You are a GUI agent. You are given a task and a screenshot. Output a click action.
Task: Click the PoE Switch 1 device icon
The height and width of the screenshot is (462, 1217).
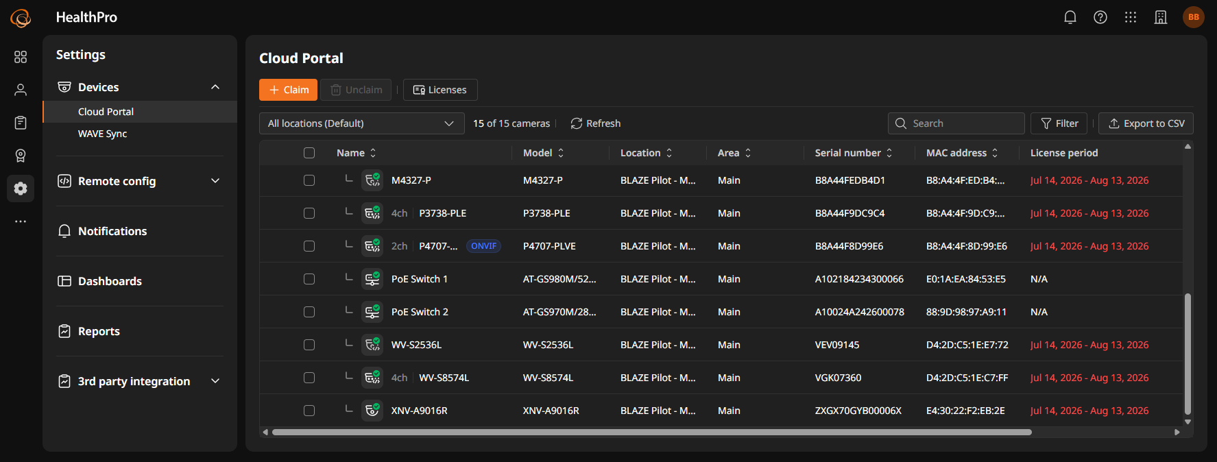pos(372,279)
